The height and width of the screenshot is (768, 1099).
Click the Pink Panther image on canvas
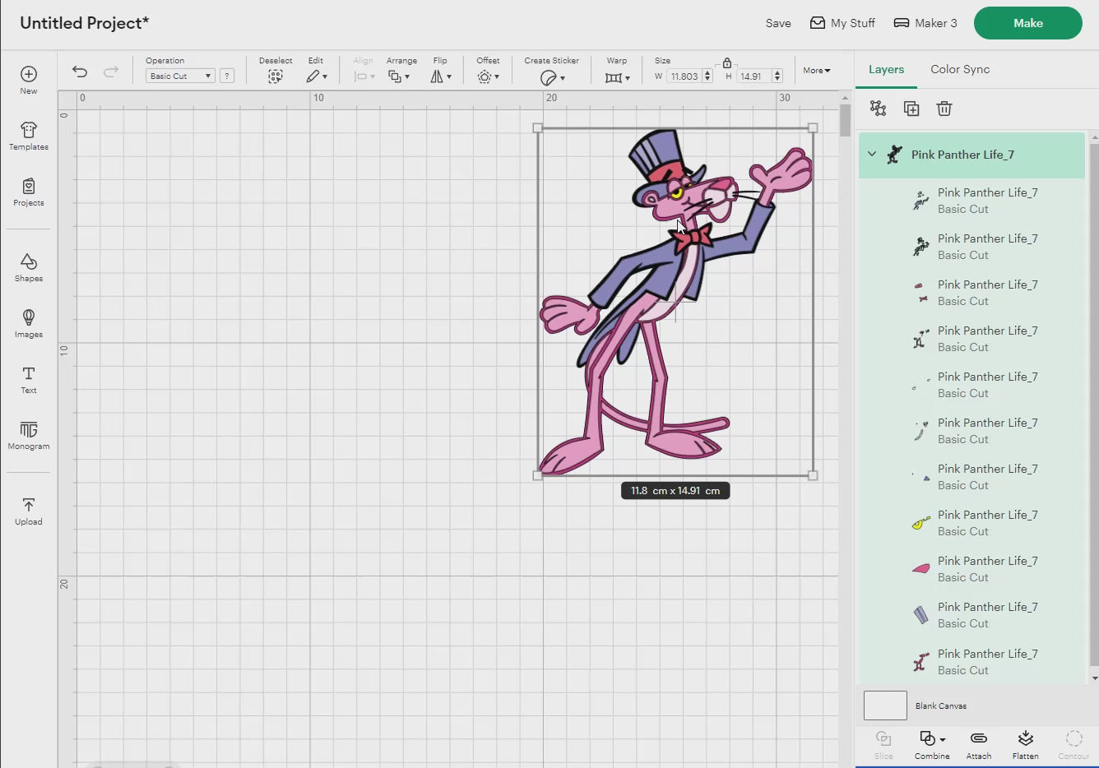[675, 301]
